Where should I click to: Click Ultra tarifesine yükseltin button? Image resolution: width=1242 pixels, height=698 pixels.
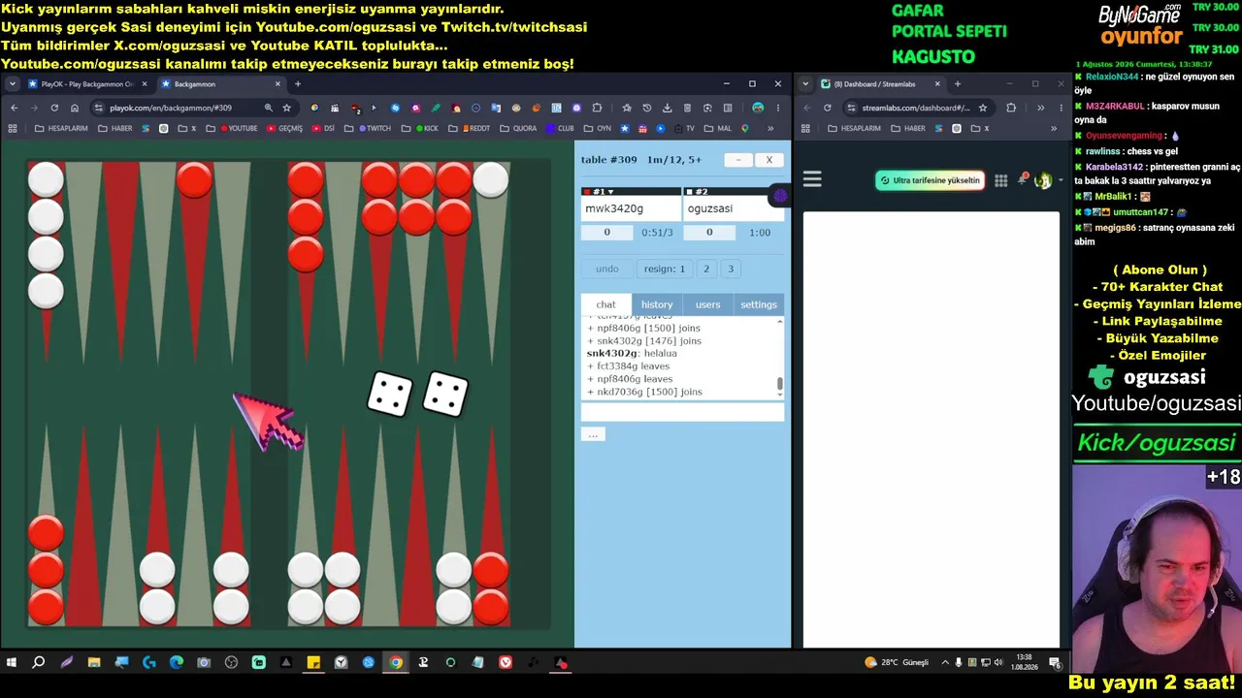click(931, 180)
